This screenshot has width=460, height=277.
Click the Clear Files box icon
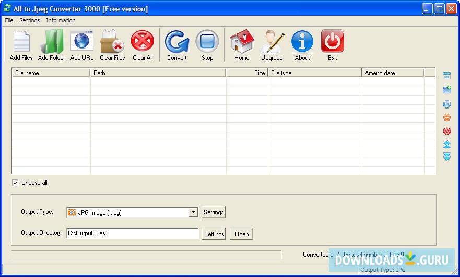pos(112,41)
